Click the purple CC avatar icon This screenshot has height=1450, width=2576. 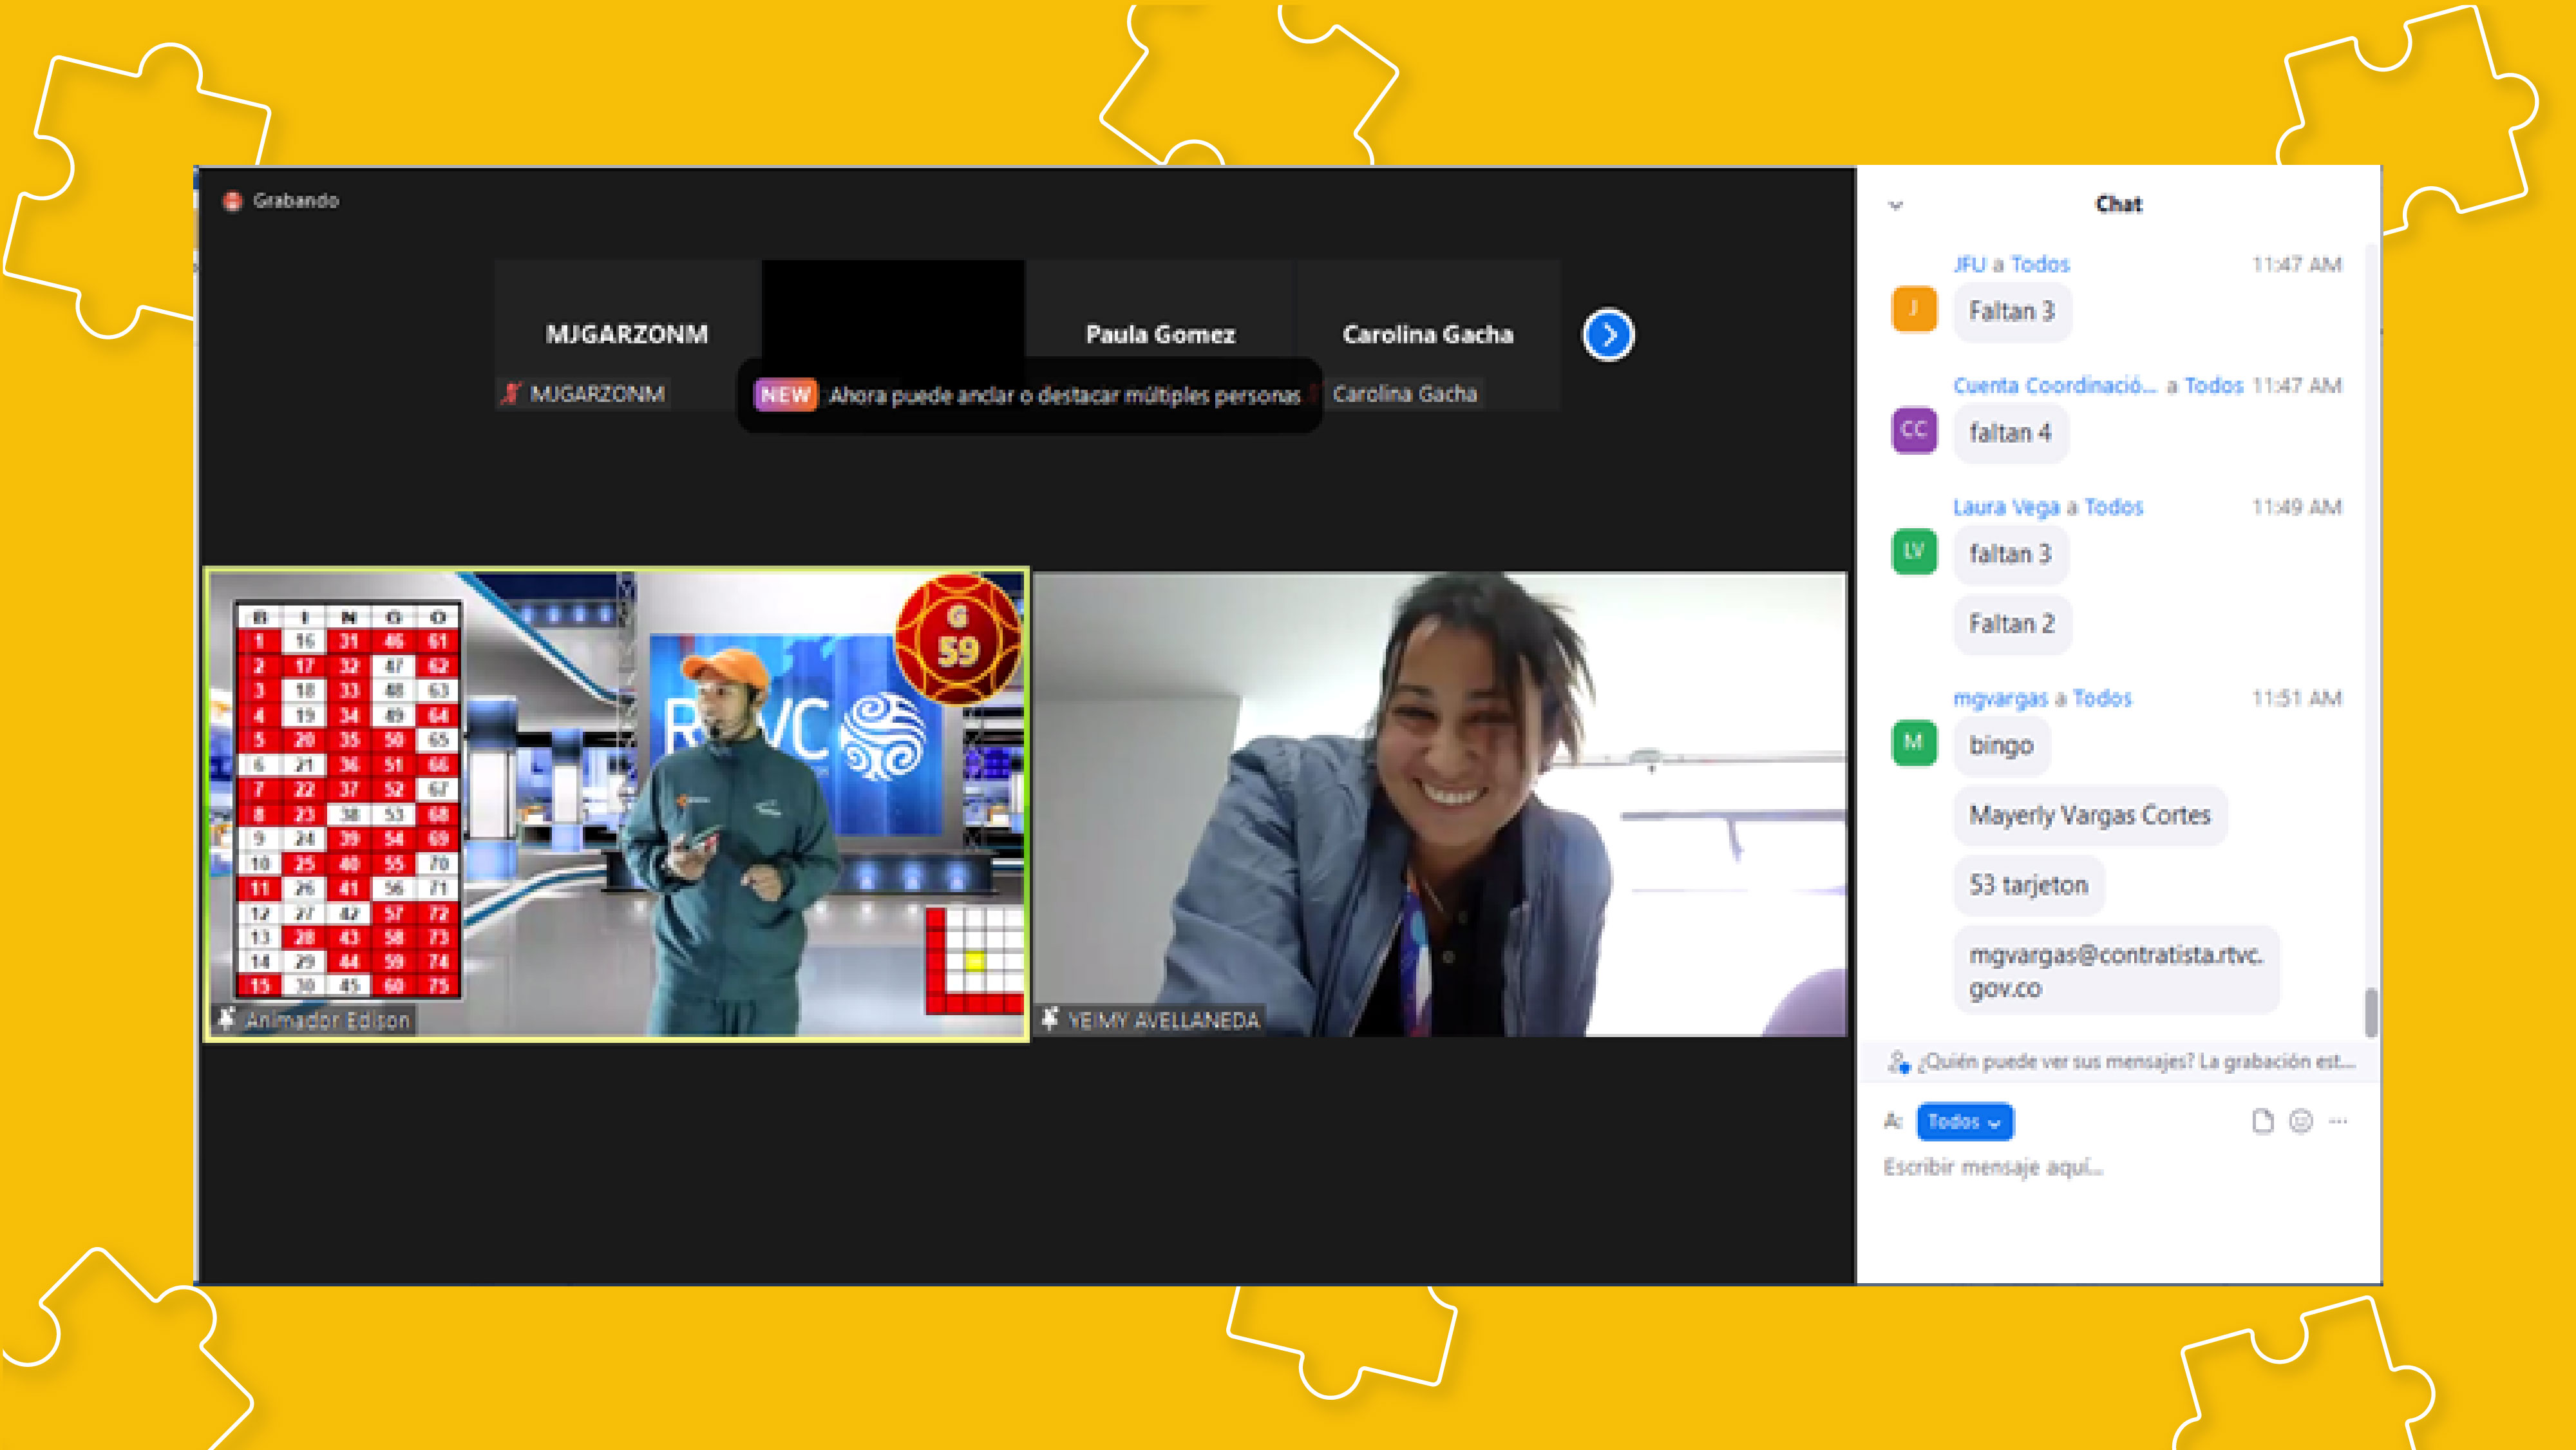pyautogui.click(x=1914, y=430)
